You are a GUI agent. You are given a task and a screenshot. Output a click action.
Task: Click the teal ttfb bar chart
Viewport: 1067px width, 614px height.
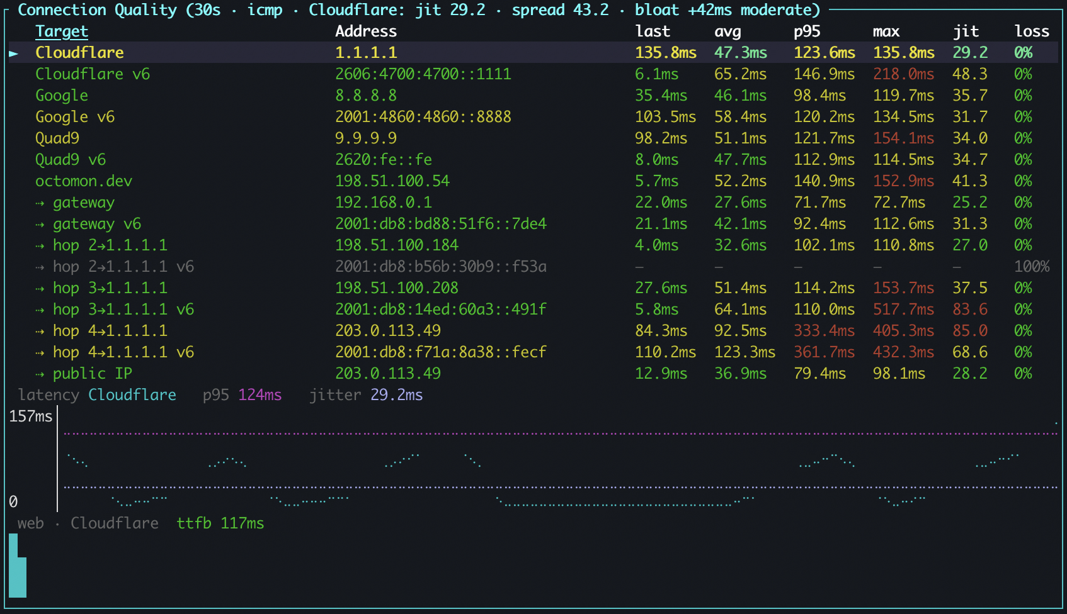point(18,566)
